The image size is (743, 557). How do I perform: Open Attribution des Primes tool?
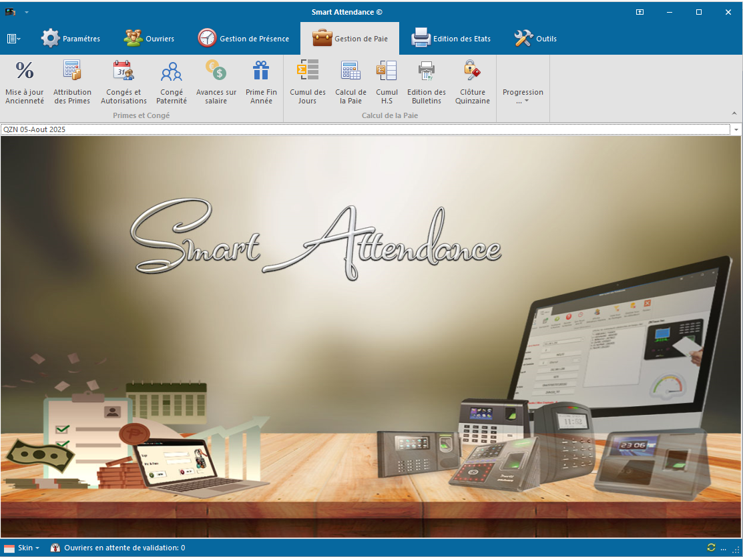point(72,71)
